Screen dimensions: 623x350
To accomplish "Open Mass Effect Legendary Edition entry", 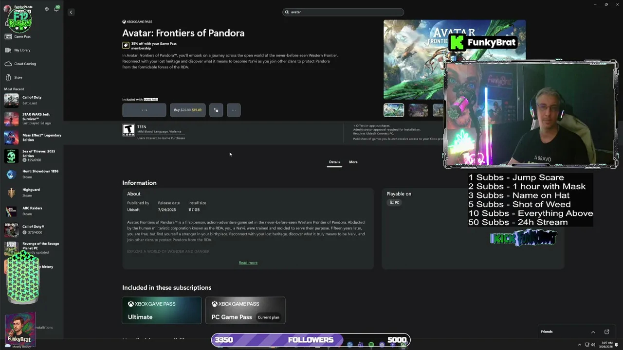I will pos(32,138).
